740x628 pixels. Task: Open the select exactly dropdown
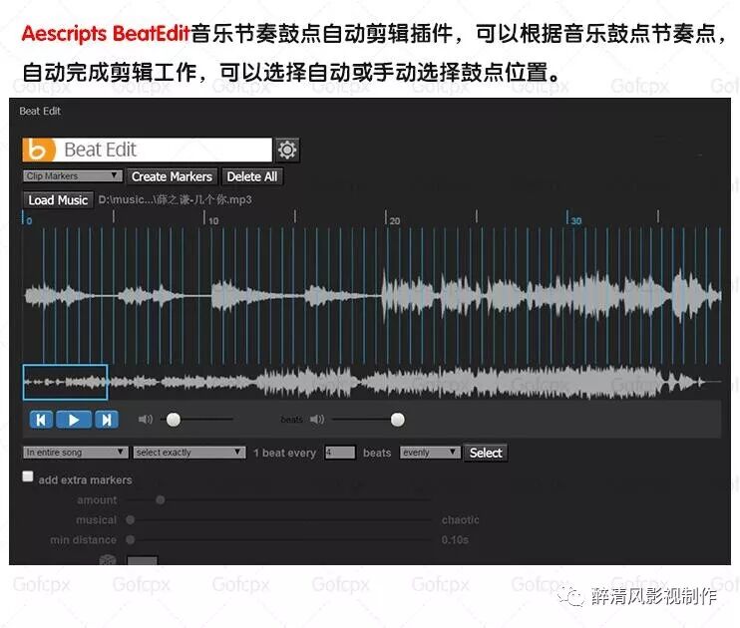pos(189,453)
